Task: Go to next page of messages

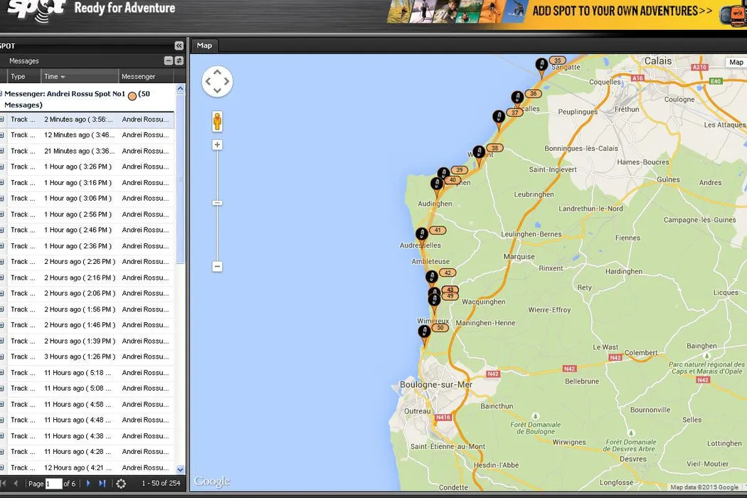Action: pos(88,484)
